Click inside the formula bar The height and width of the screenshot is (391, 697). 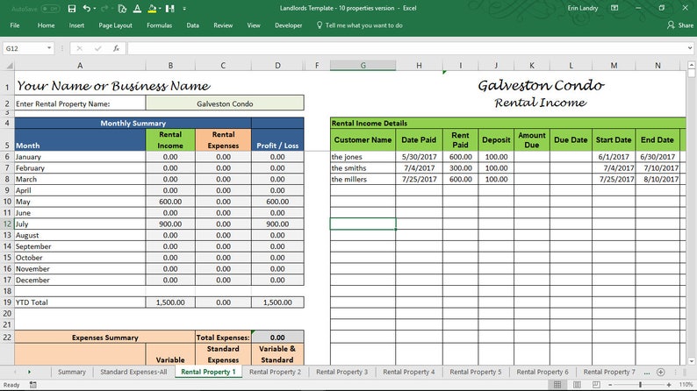coord(406,48)
